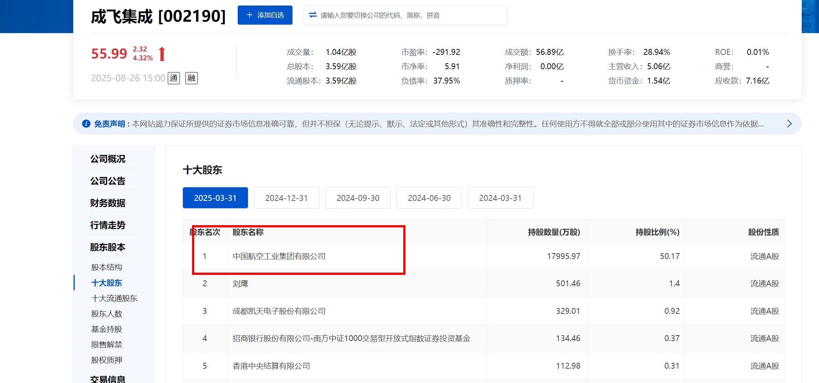The image size is (819, 383).
Task: Click the 0.92 shareholding percentage
Action: coord(672,311)
